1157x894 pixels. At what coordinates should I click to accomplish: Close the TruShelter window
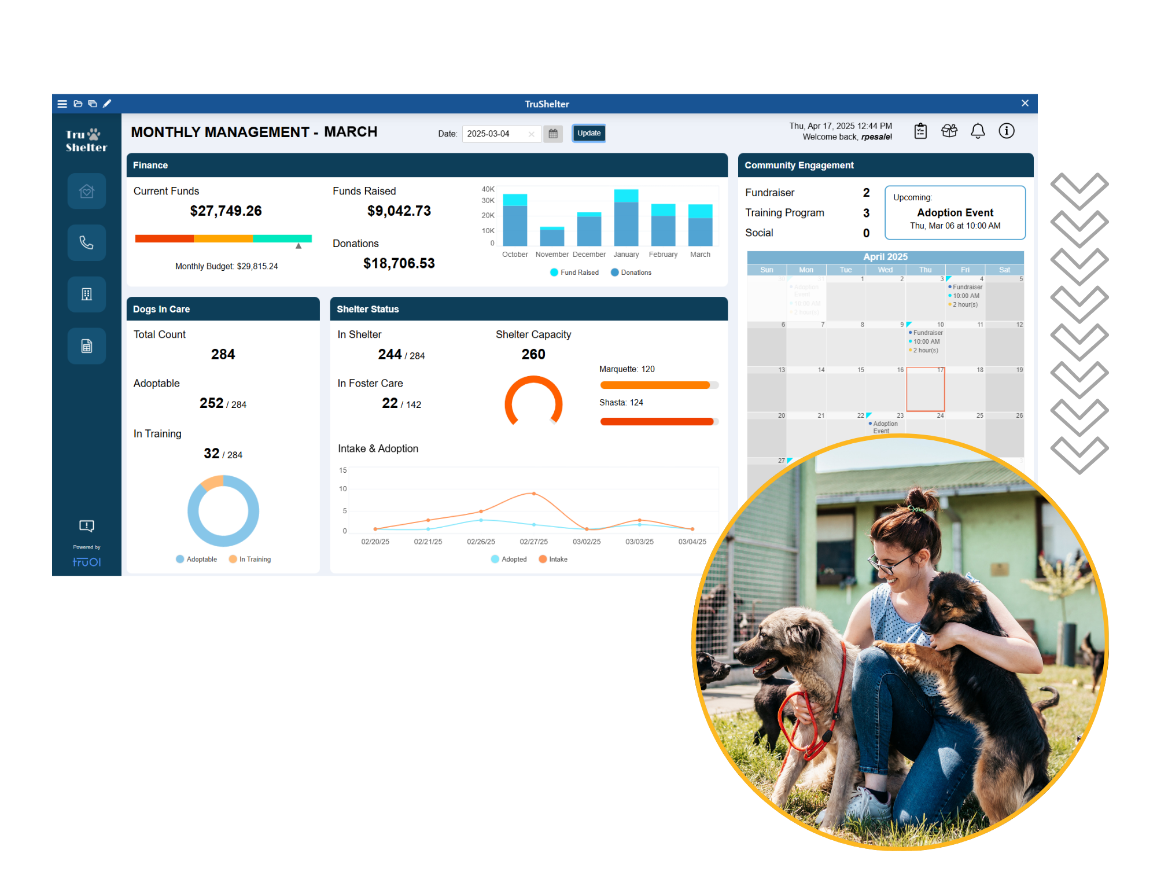[1025, 103]
